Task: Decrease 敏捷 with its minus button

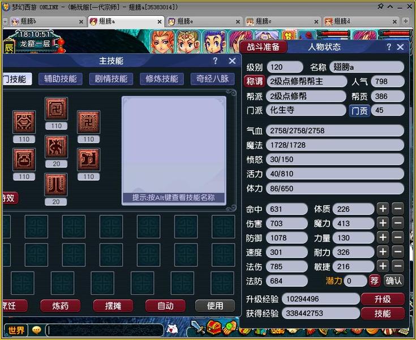Action: (x=398, y=266)
